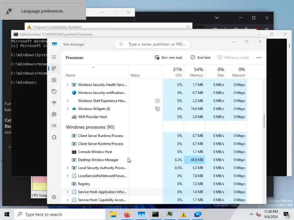Expand LocalServiceNoNetworkFirewall row
The width and height of the screenshot is (294, 220).
point(67,176)
